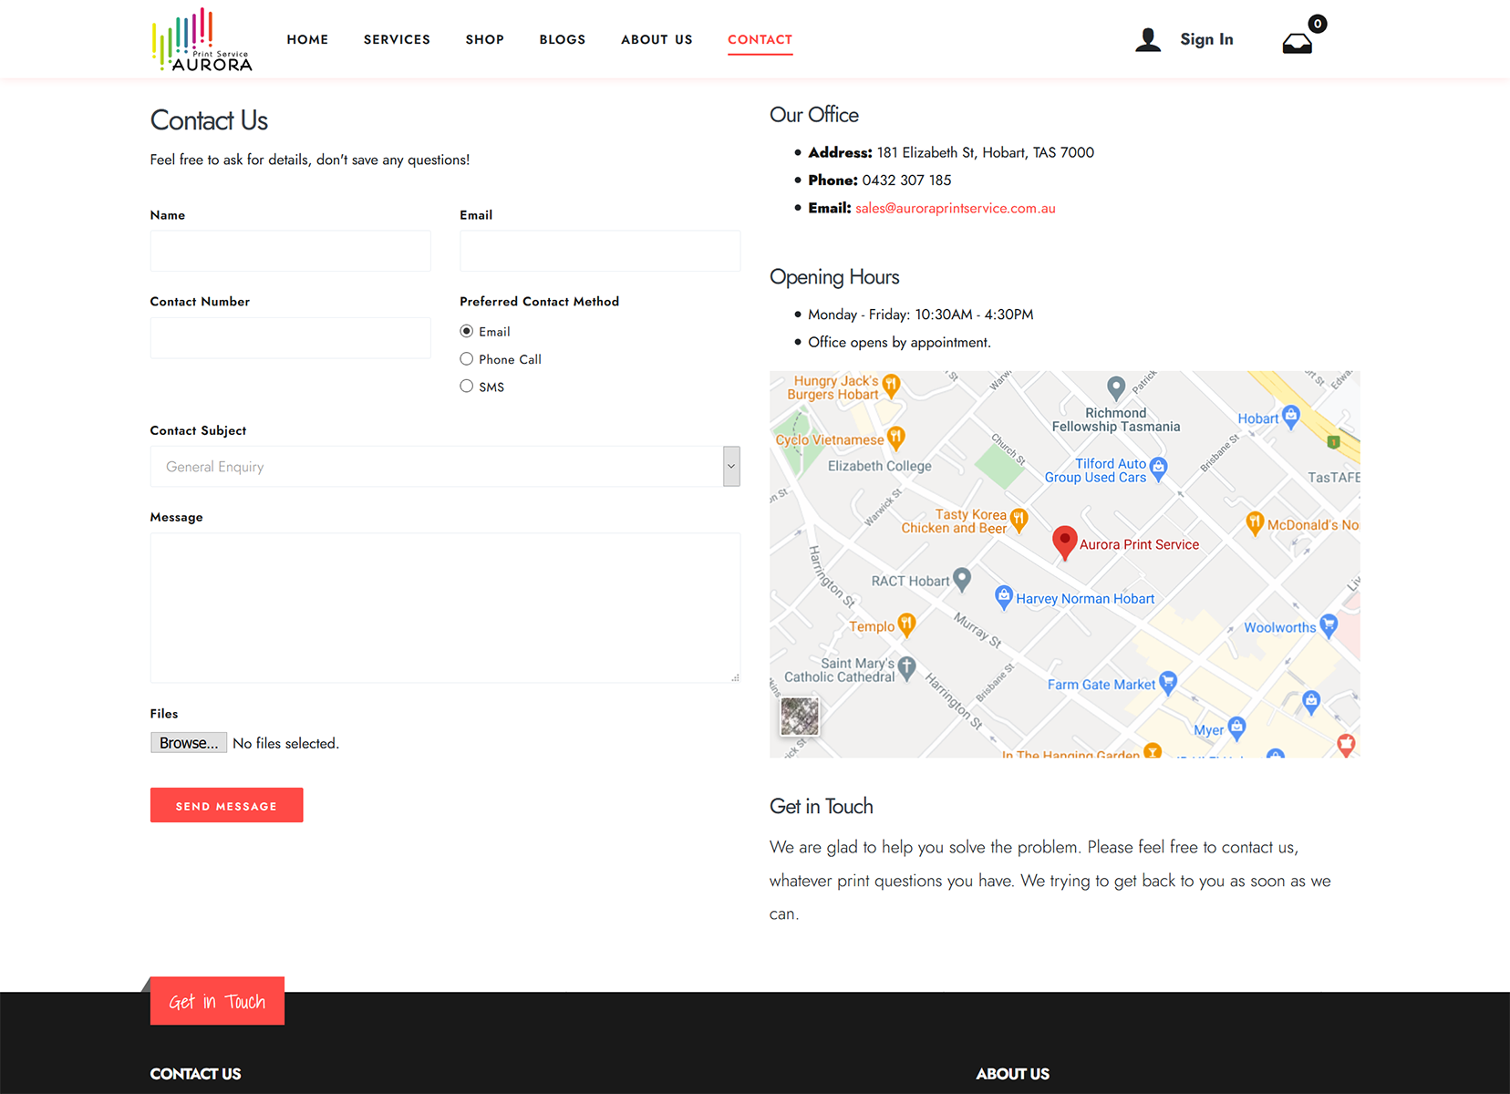1510x1094 pixels.
Task: Go to the Home page
Action: [307, 39]
